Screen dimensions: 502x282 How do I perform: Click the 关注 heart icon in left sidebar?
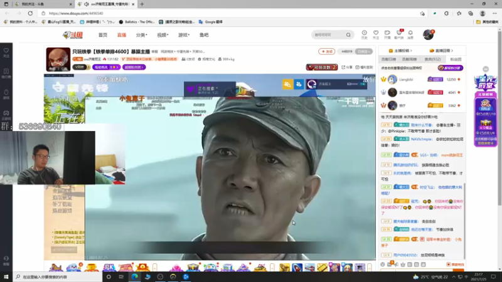coord(6,53)
